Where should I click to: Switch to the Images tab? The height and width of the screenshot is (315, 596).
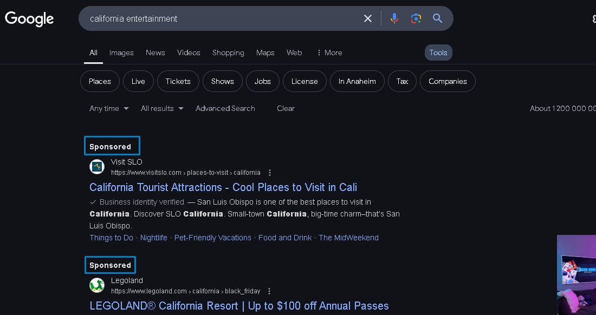(121, 52)
